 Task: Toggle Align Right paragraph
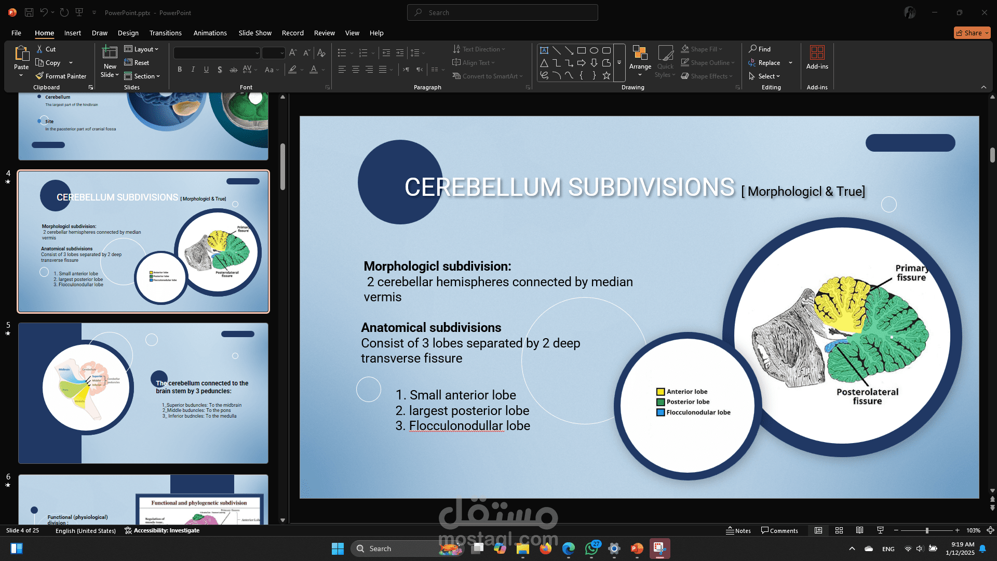click(369, 69)
